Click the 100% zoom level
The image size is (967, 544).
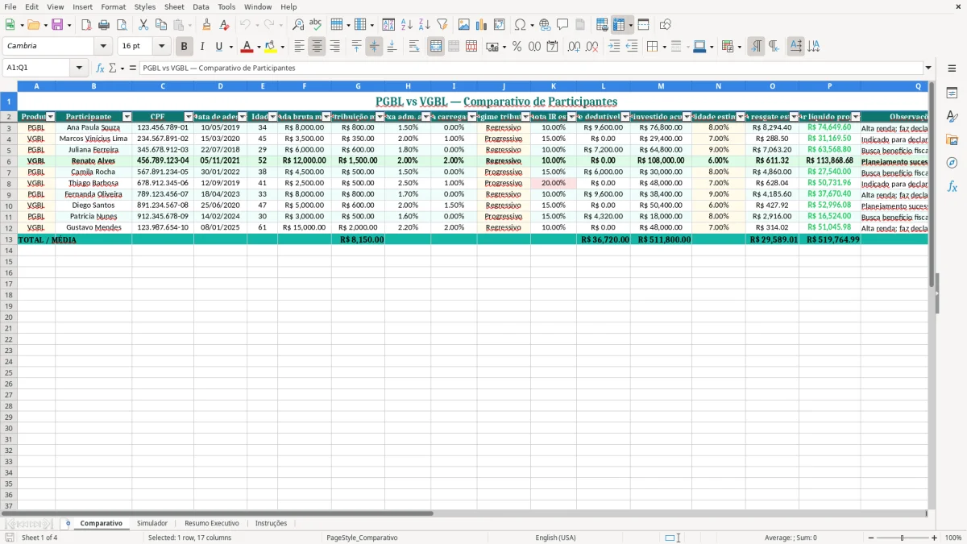953,538
